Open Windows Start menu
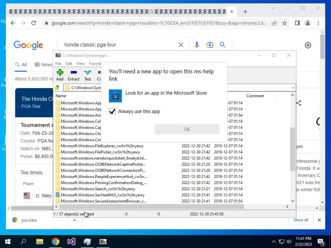This screenshot has height=248, width=331. tap(8, 242)
